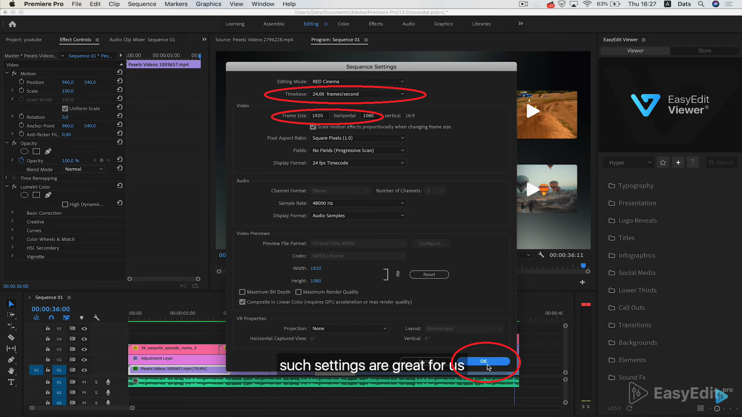The height and width of the screenshot is (417, 742).
Task: Open the help question mark in EasyEdit Viewer
Action: (693, 163)
